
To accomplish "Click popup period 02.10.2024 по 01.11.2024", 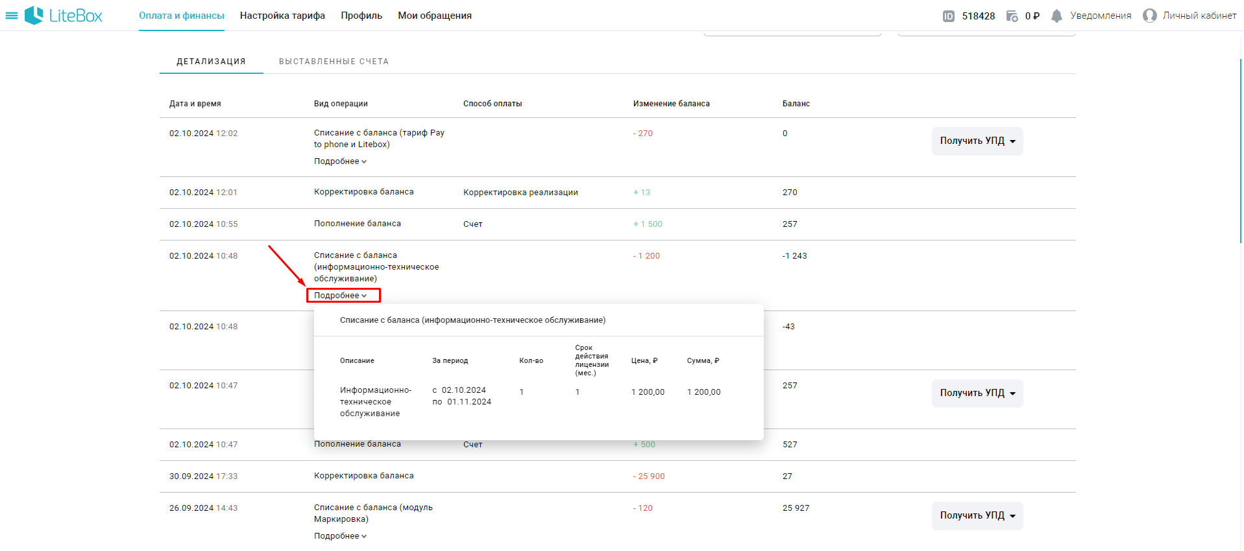I will click(x=462, y=396).
